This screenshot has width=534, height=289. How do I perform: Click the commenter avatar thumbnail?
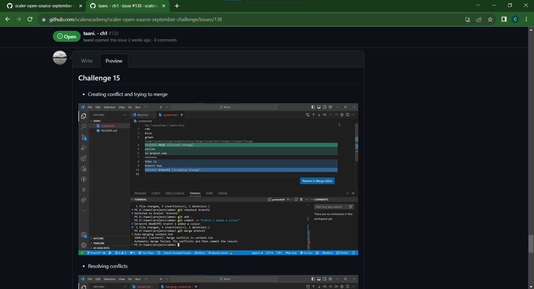click(60, 58)
